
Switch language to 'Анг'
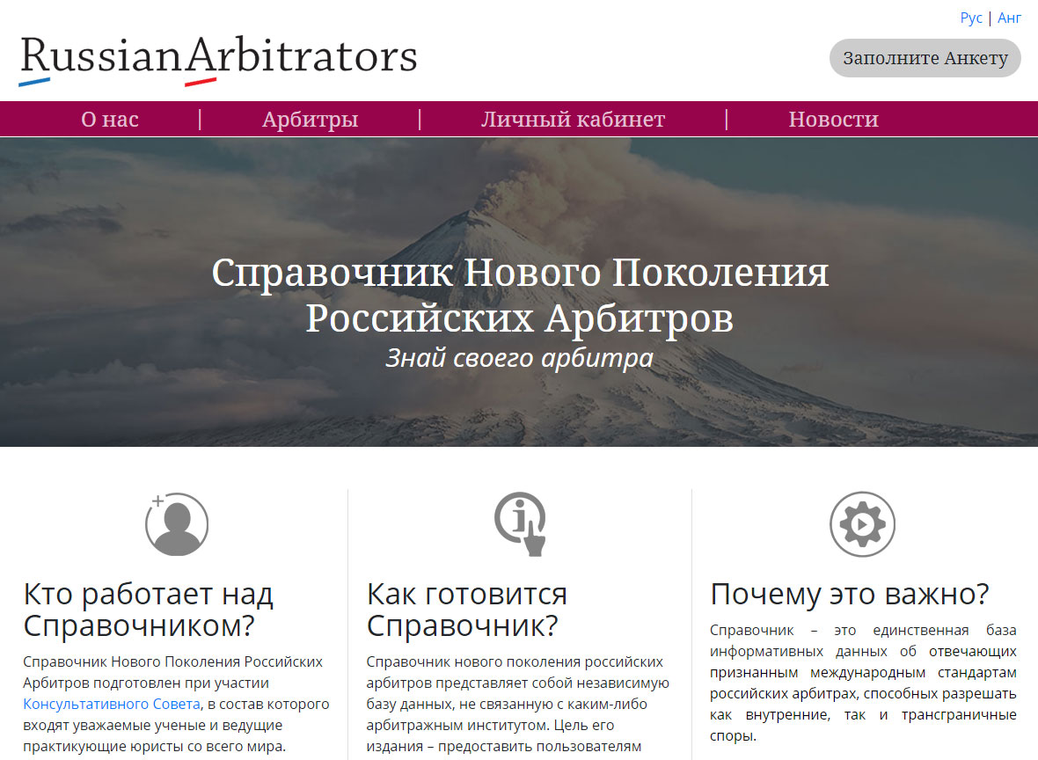click(1010, 18)
